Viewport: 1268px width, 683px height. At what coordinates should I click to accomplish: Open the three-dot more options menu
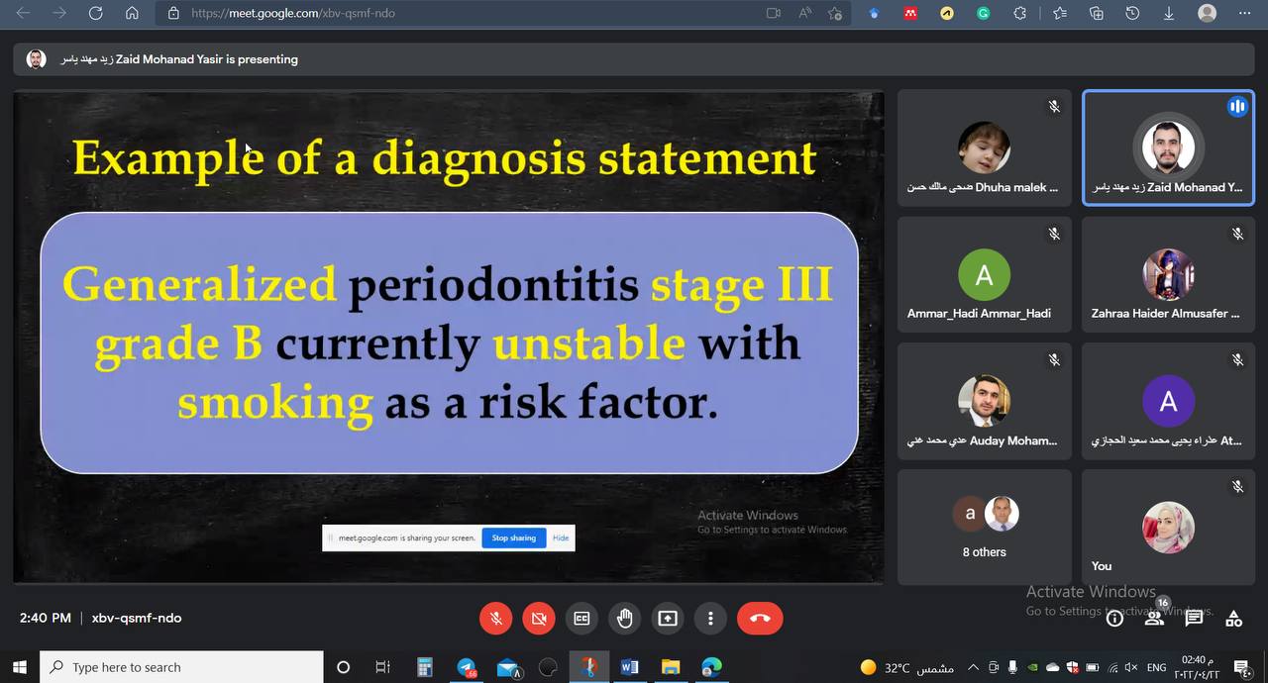[710, 619]
